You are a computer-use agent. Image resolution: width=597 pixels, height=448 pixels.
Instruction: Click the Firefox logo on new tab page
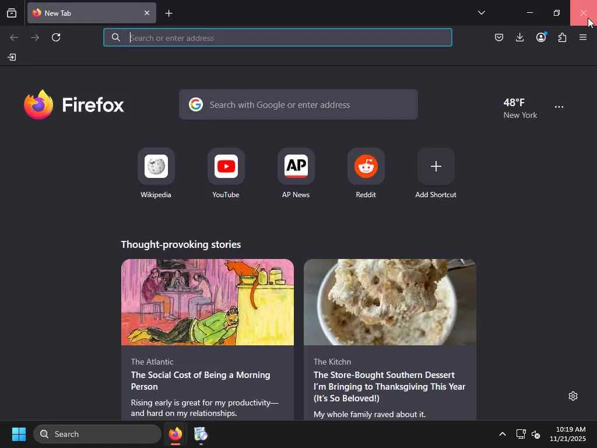(x=74, y=105)
